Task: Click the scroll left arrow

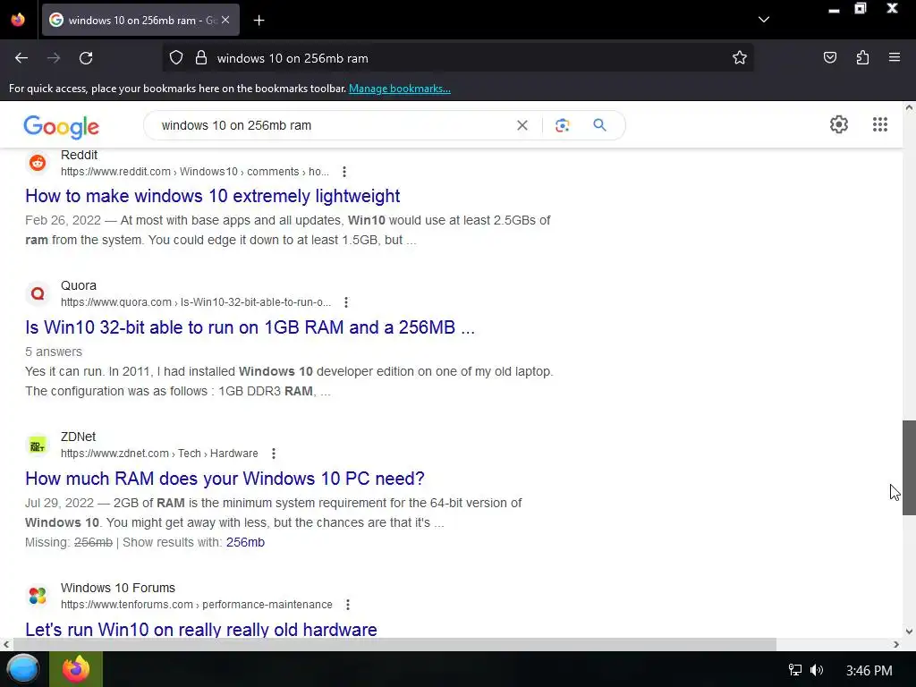Action: click(6, 644)
